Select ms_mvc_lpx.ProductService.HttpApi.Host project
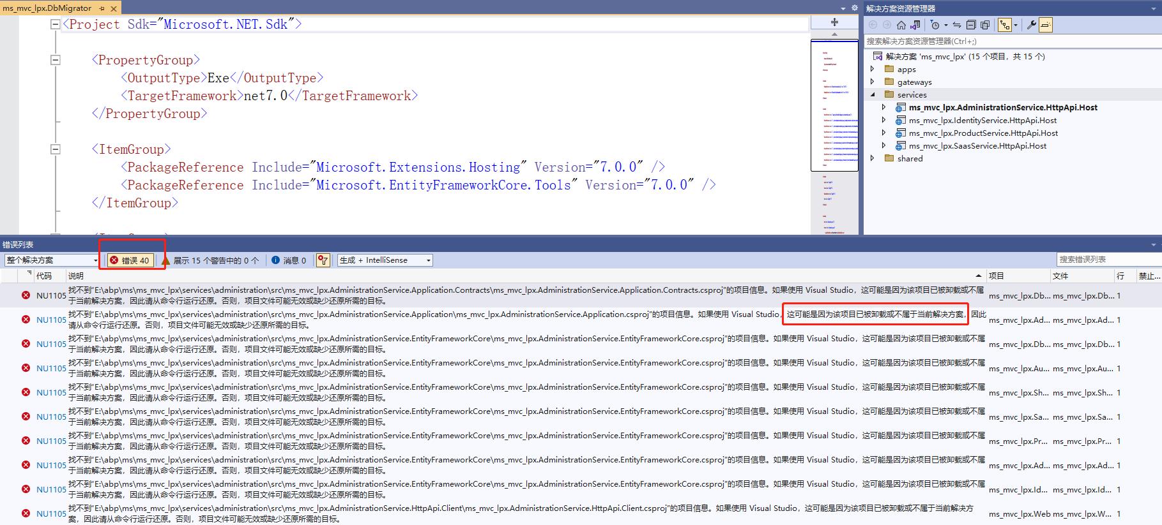The image size is (1162, 525). click(x=983, y=133)
